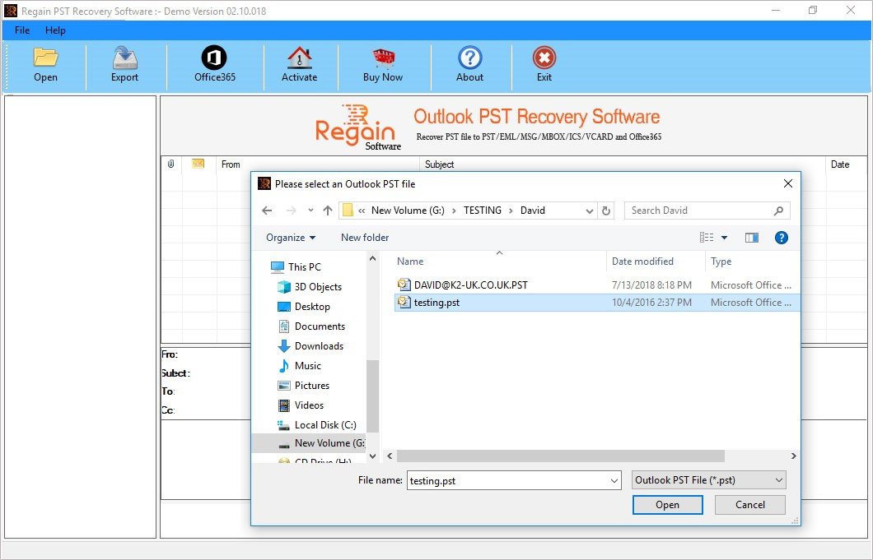The image size is (873, 560).
Task: Expand the File name combo box arrow
Action: (614, 480)
